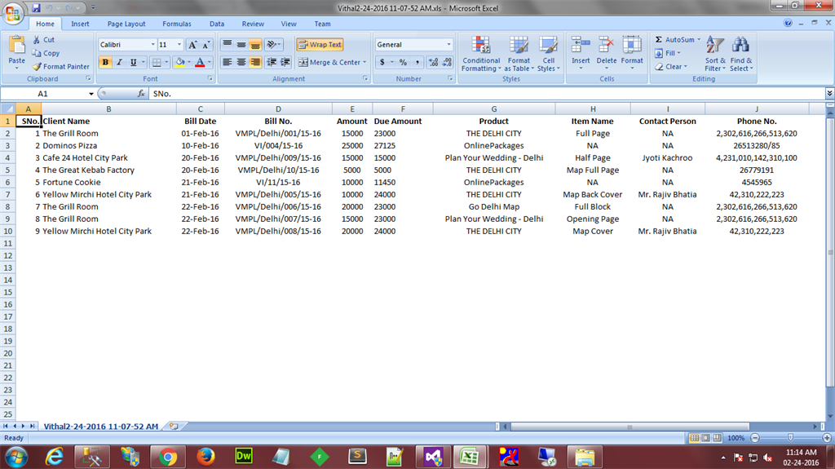Open the View tab

[x=289, y=24]
